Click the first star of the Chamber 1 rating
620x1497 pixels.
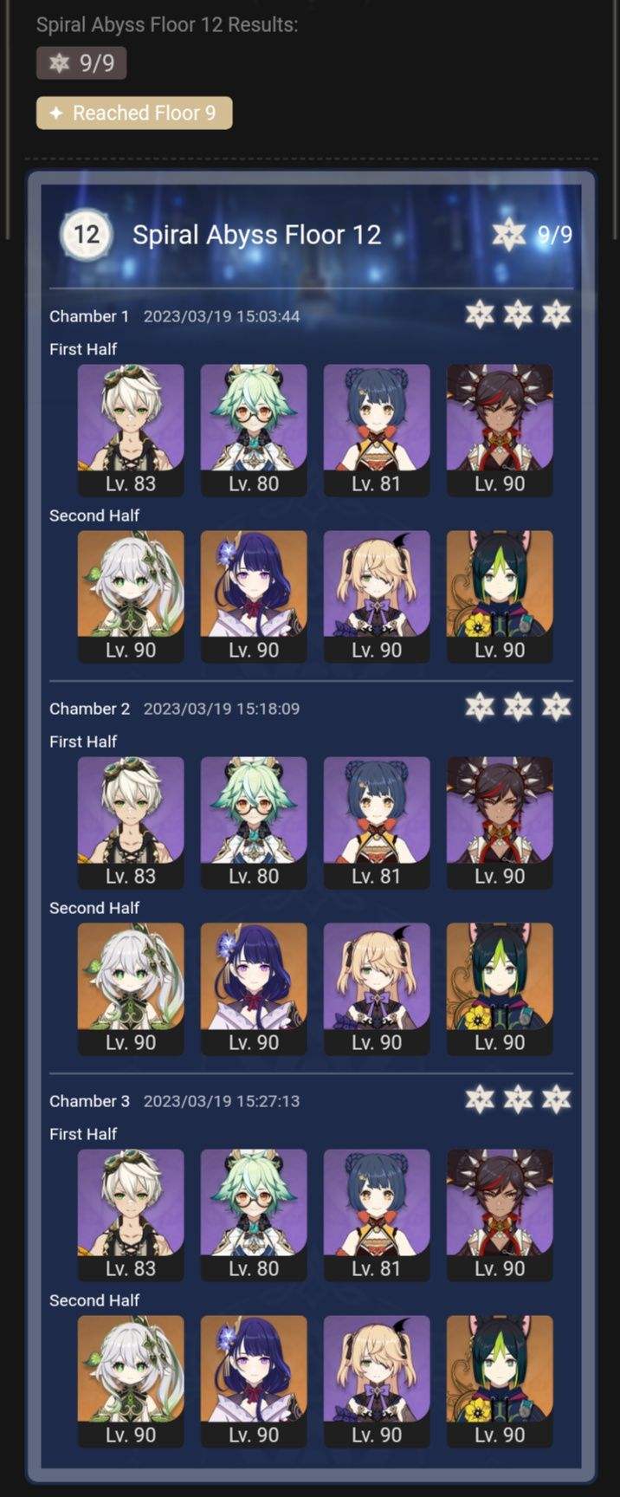pyautogui.click(x=480, y=314)
